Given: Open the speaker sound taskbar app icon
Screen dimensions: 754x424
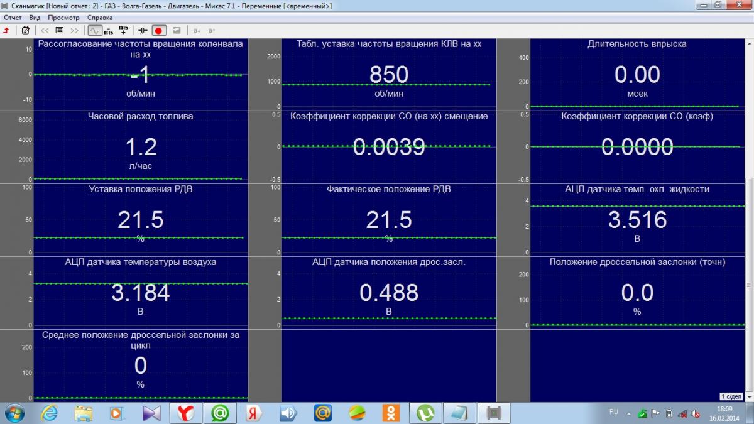Looking at the screenshot, I should point(288,413).
